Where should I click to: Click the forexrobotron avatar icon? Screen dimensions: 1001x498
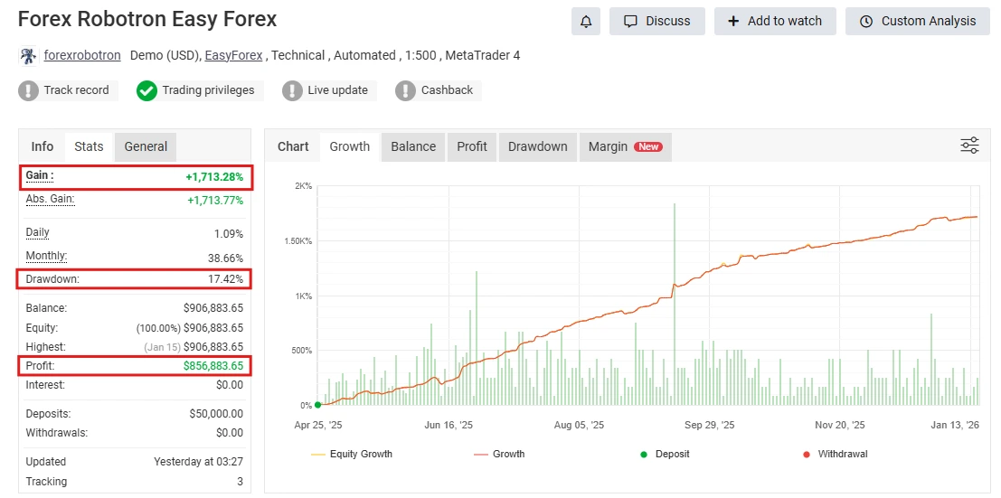click(28, 56)
